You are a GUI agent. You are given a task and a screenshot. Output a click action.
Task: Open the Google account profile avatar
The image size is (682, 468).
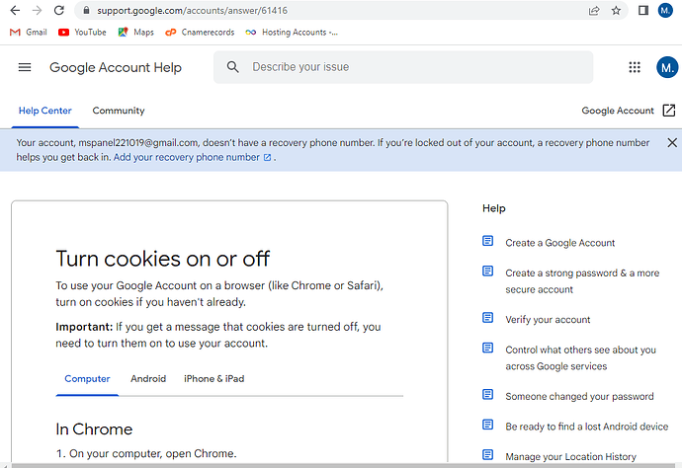[x=667, y=67]
